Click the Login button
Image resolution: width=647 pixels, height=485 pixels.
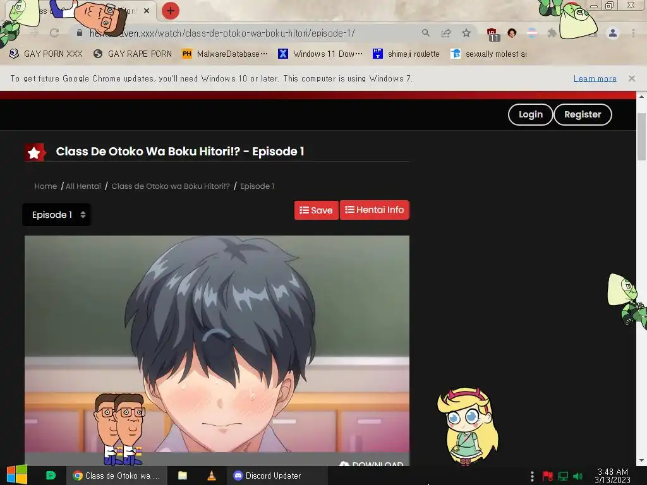pos(530,115)
